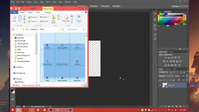Add a Hue/Saturation adjustment

coord(164,62)
